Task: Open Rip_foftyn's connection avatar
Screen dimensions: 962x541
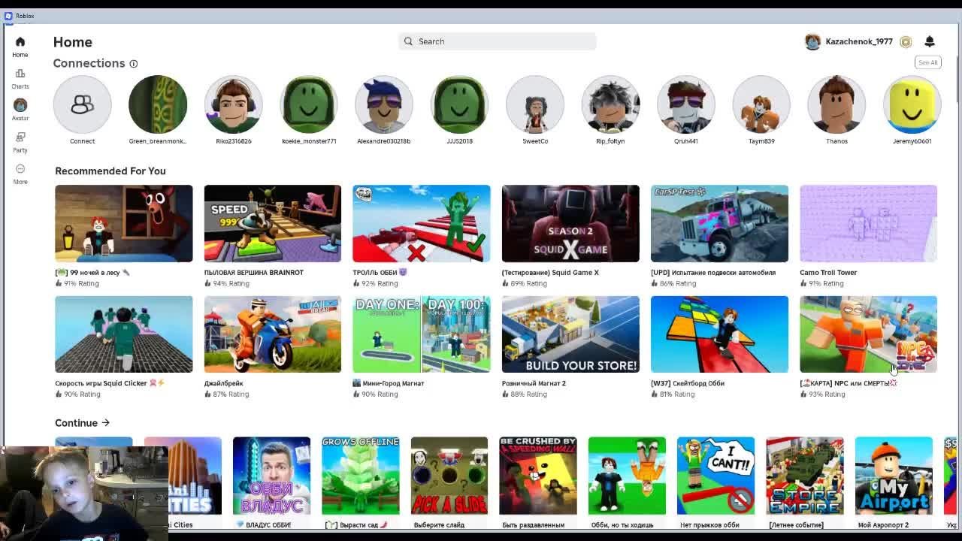Action: 610,104
